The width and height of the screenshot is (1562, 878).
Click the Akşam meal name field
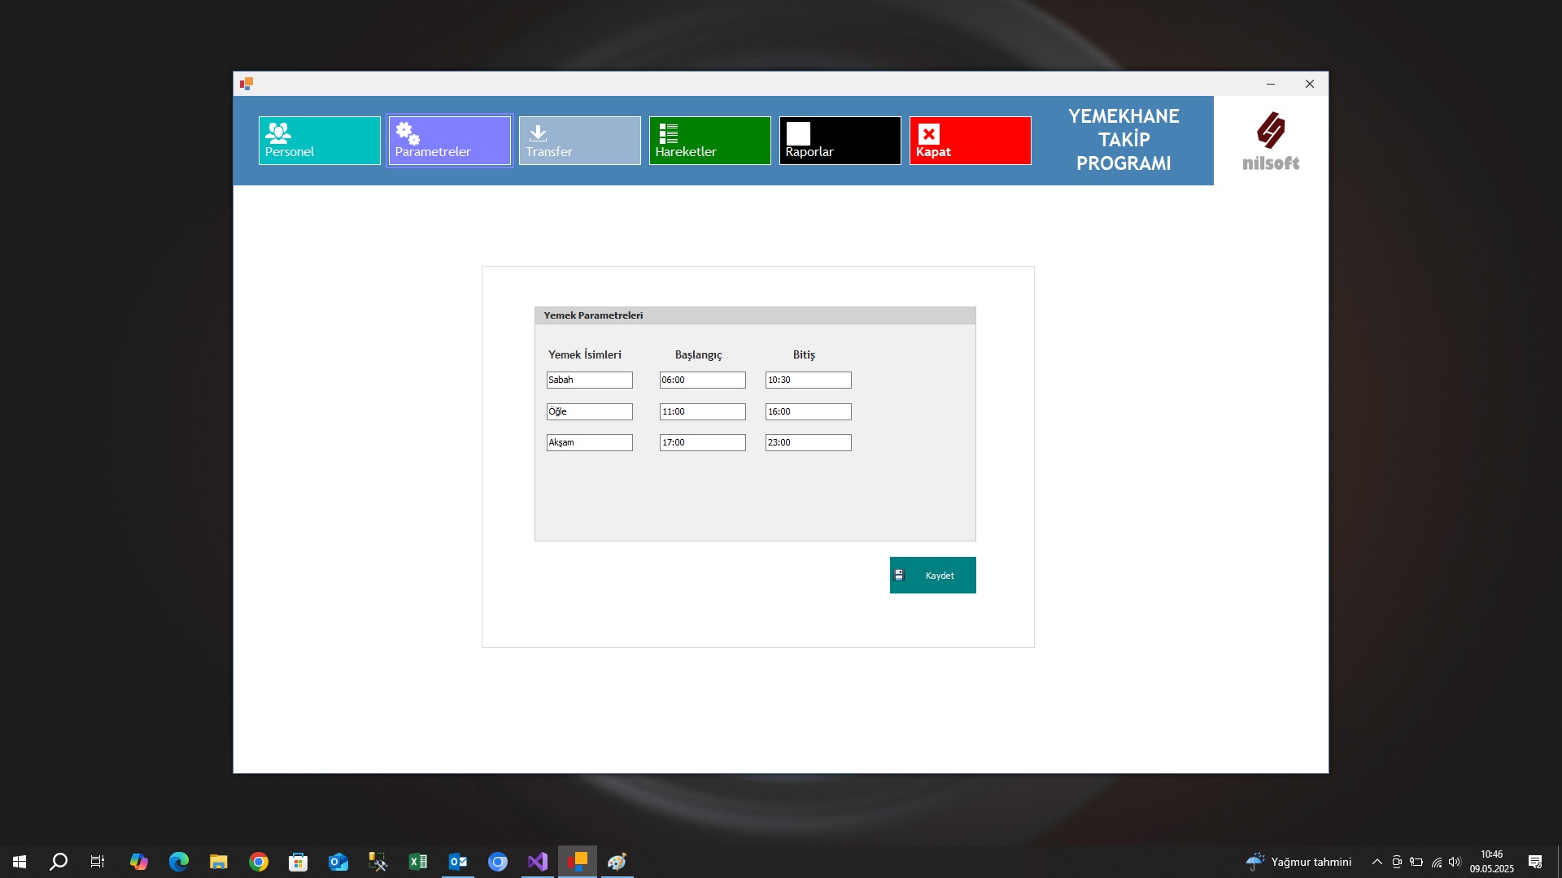pyautogui.click(x=589, y=442)
